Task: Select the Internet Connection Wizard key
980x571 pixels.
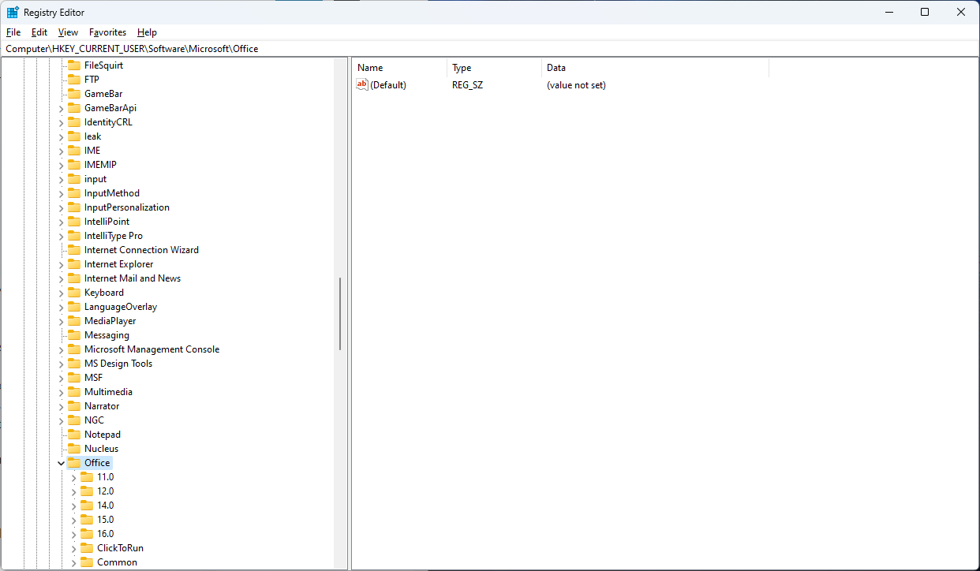Action: pos(141,250)
